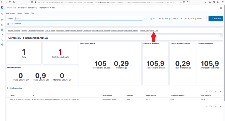This screenshot has width=225, height=121.
Task: Open Management gear icon in sidebar
Action: tap(2, 44)
